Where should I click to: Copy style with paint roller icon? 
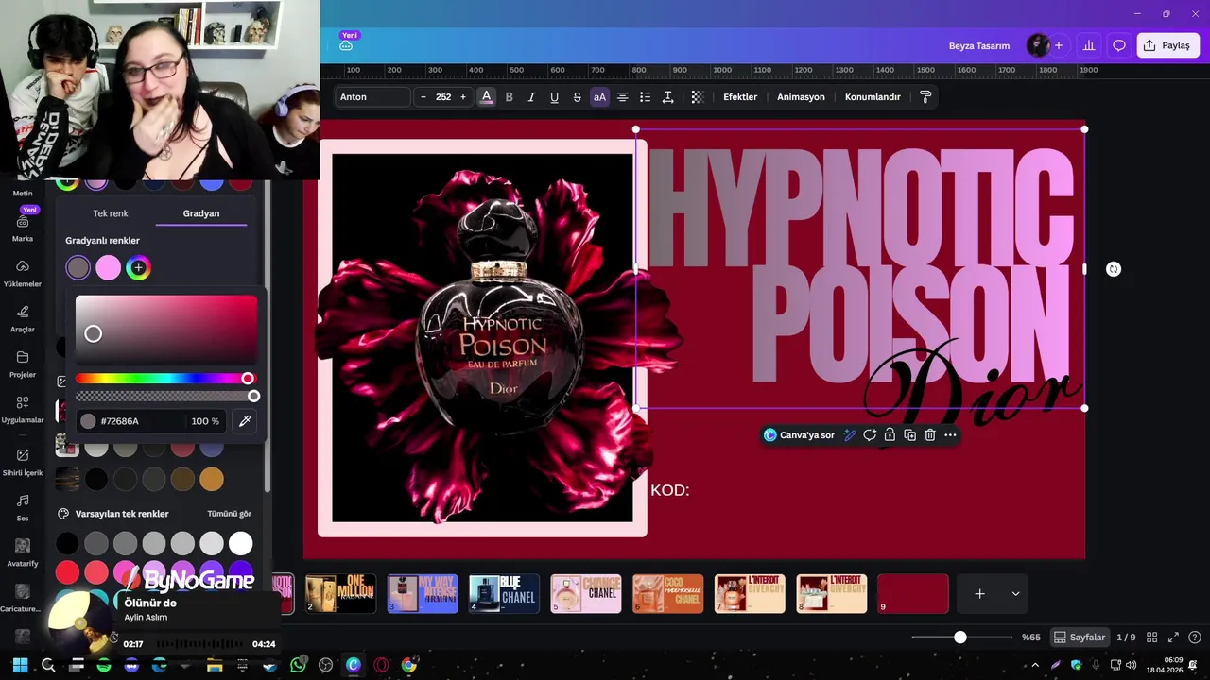pyautogui.click(x=925, y=97)
